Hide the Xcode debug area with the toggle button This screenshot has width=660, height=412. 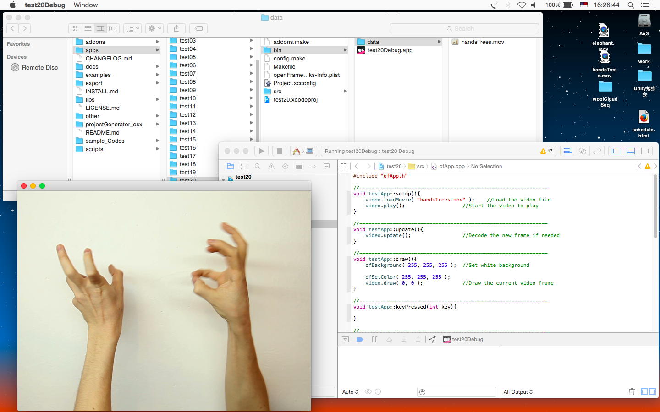pyautogui.click(x=346, y=339)
